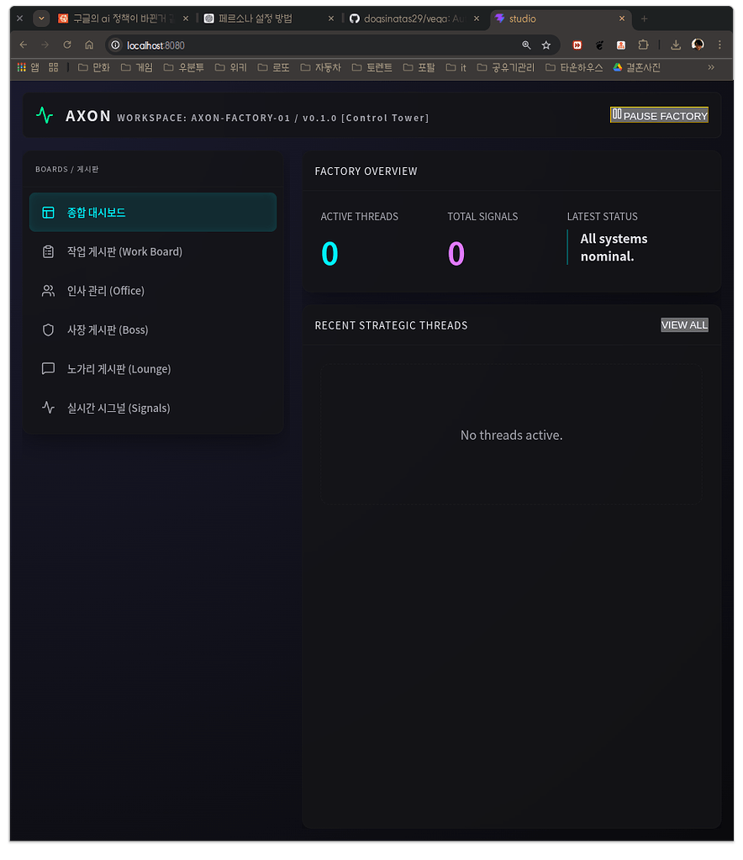Expand the tab search dropdown arrow

tap(40, 18)
